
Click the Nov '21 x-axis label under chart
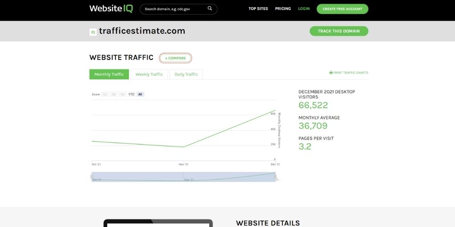[184, 164]
